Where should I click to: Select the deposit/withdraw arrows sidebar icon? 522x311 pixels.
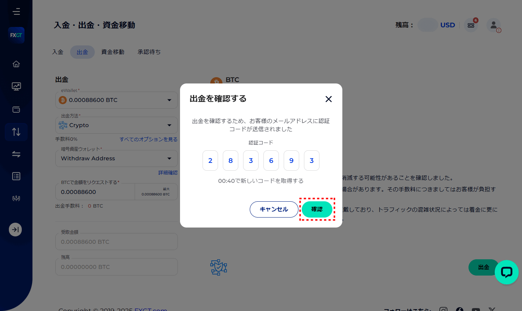[16, 131]
